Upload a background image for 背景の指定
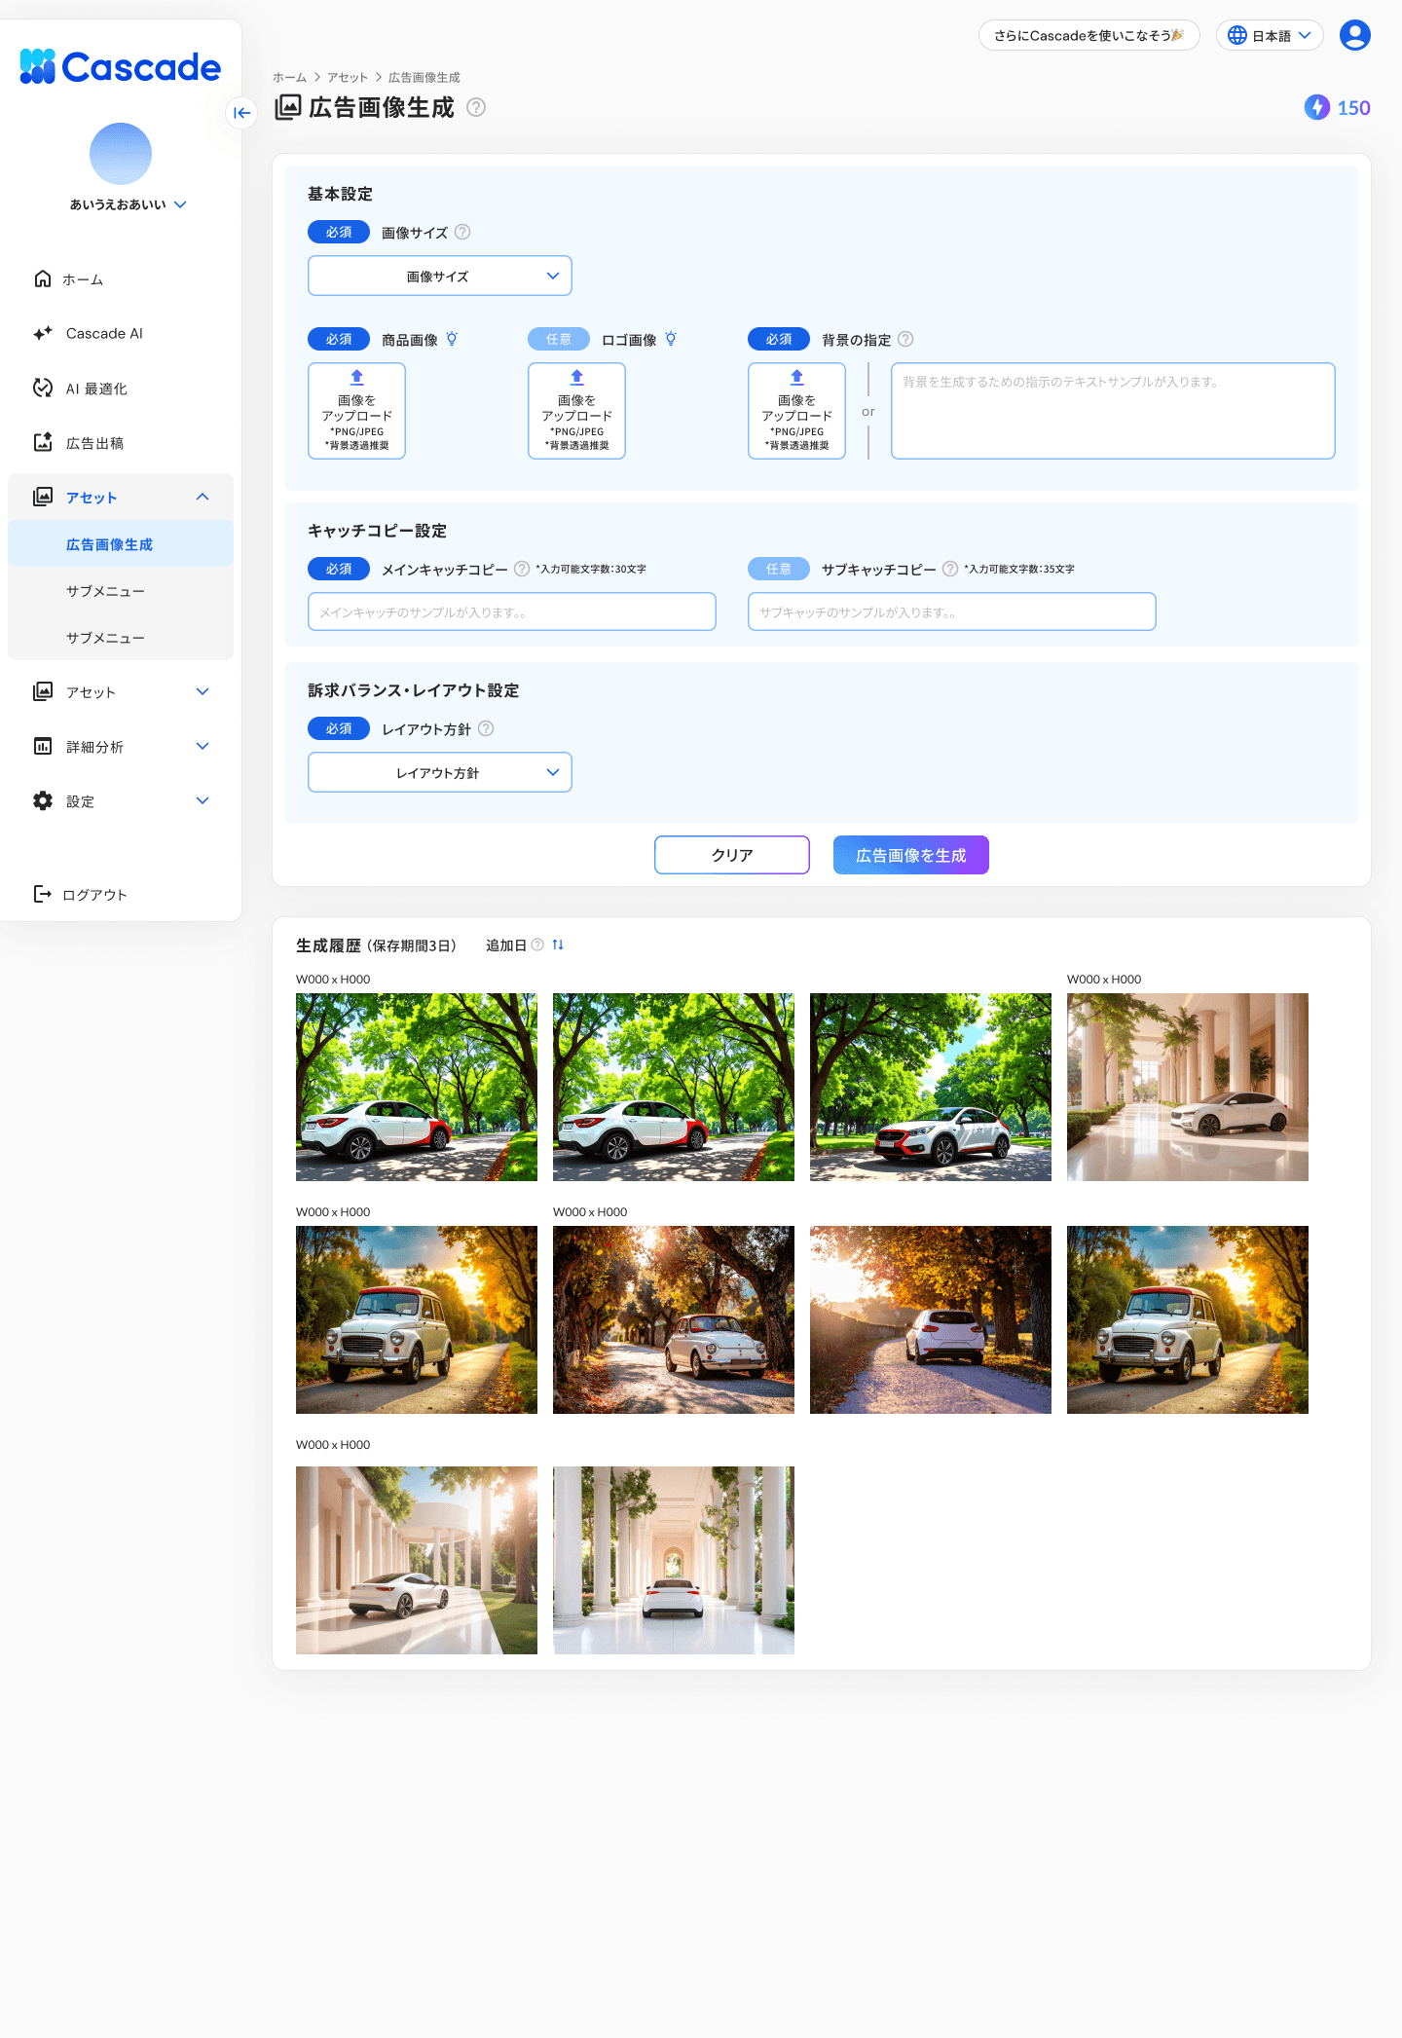The height and width of the screenshot is (2038, 1402). pos(796,411)
